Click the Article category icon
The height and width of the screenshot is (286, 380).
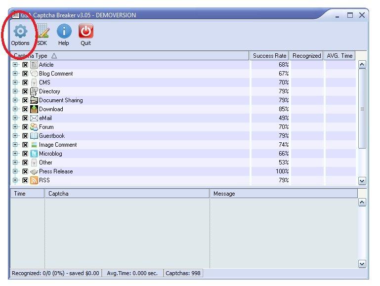(x=34, y=65)
